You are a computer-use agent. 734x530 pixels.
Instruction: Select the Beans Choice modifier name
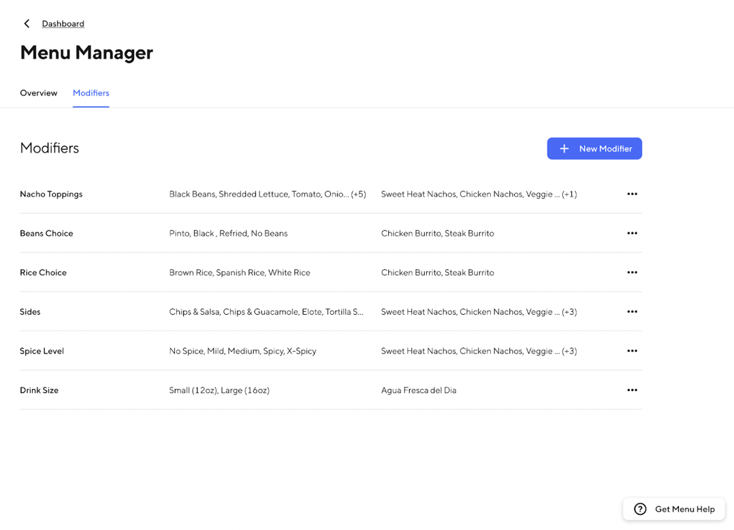46,233
